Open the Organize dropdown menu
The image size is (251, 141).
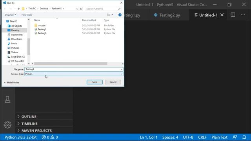click(11, 15)
